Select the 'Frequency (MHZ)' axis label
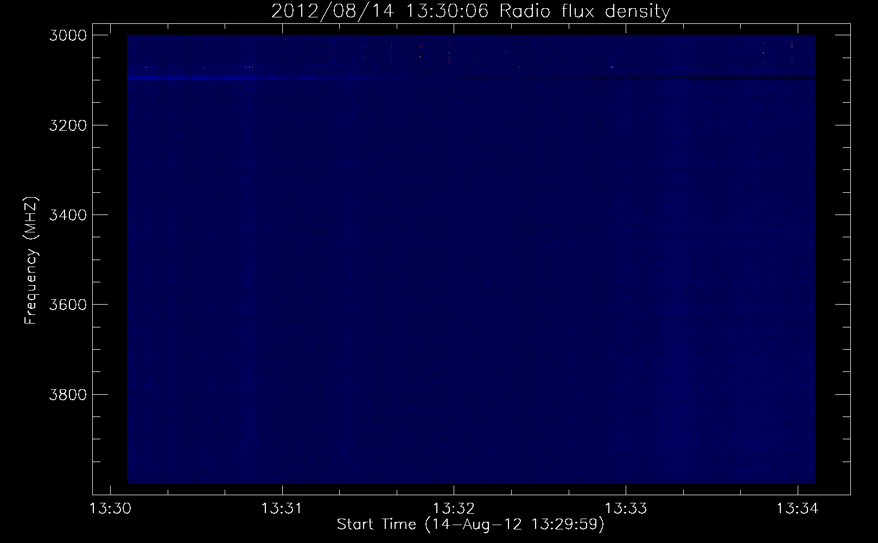This screenshot has width=878, height=543. pyautogui.click(x=31, y=261)
